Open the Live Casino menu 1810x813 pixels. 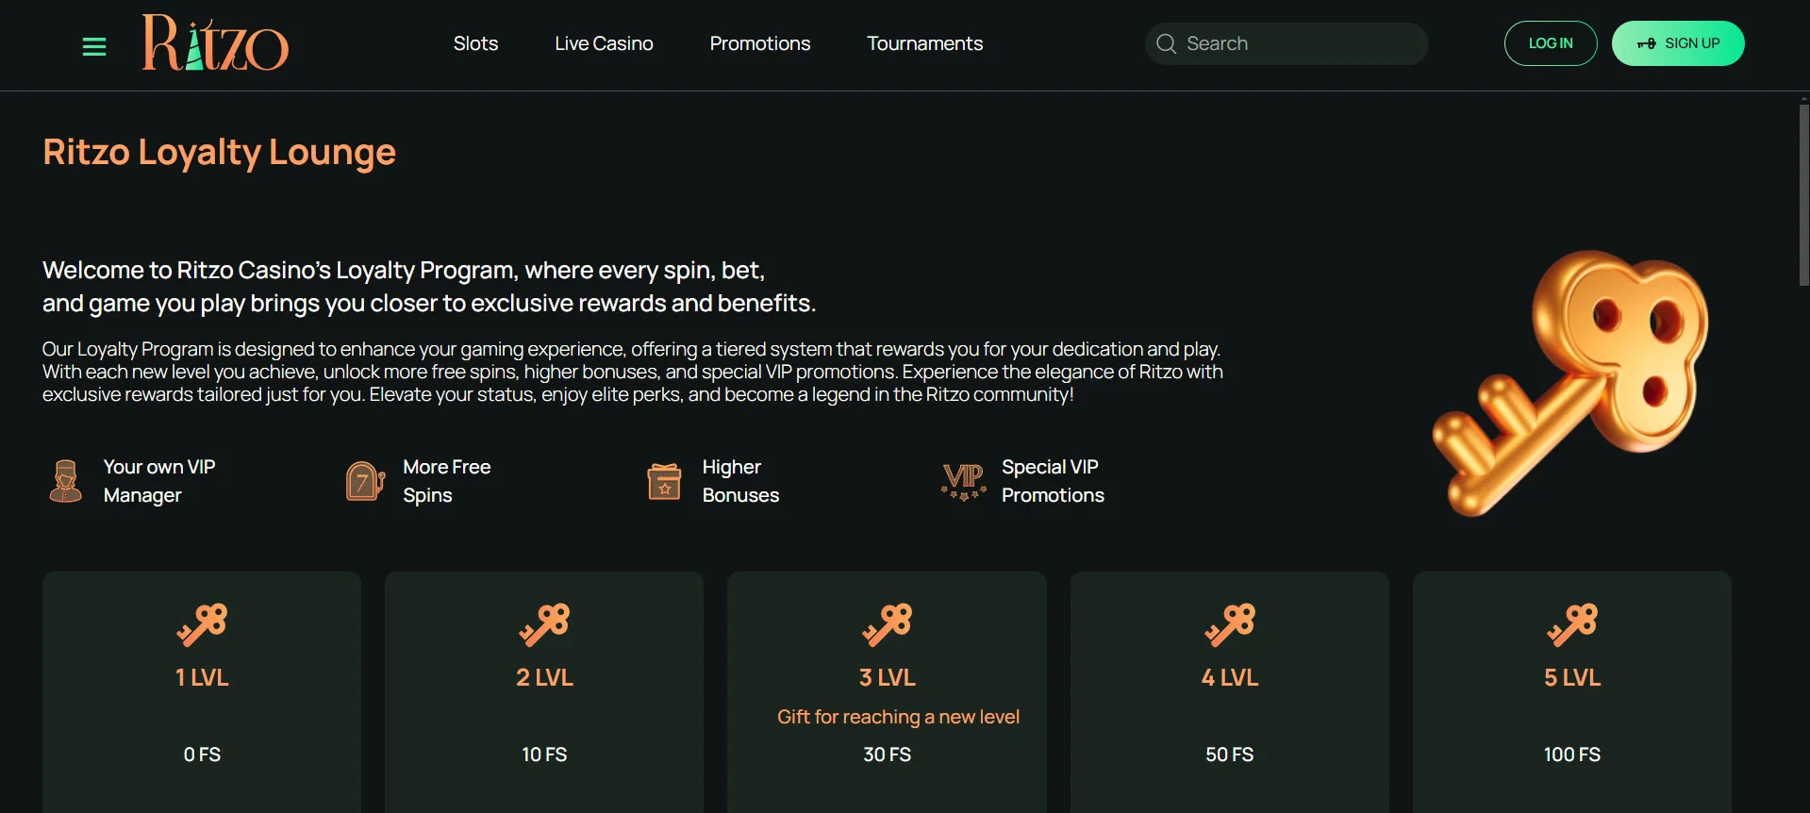604,43
